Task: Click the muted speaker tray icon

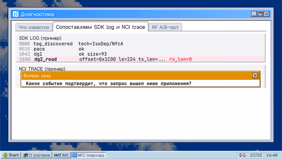Action: point(242,155)
